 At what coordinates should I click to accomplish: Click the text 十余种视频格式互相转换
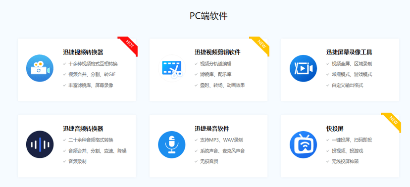(93, 64)
